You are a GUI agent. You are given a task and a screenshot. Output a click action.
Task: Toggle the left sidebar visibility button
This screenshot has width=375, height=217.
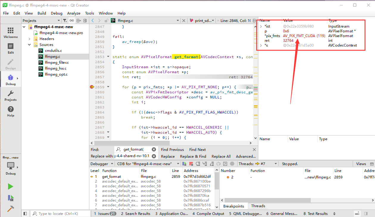pos(25,213)
